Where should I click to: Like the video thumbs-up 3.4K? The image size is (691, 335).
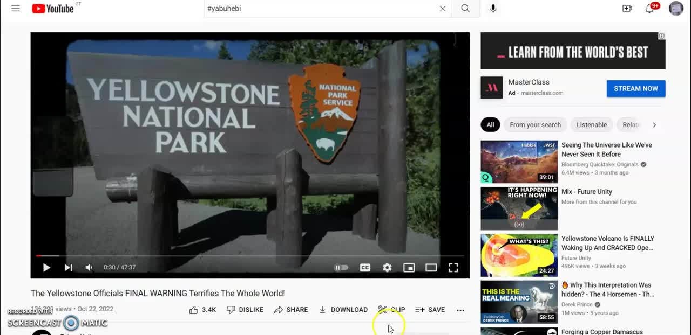click(202, 310)
